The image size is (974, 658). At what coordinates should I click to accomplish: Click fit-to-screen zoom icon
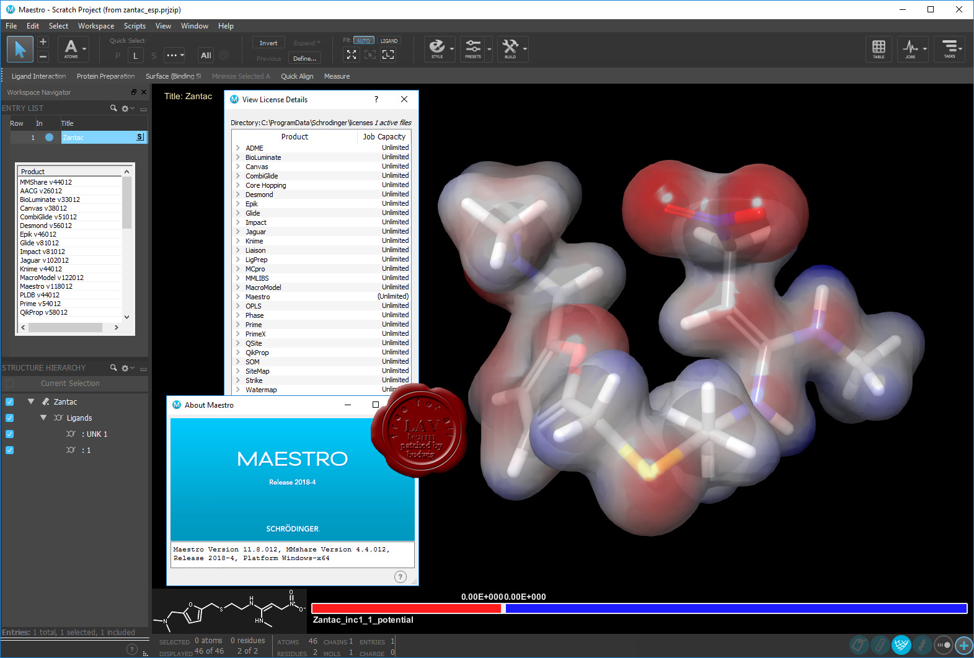pos(352,55)
